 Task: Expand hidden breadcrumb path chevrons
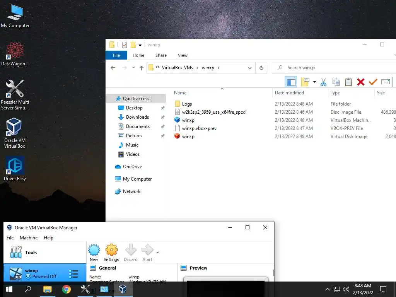(x=157, y=67)
